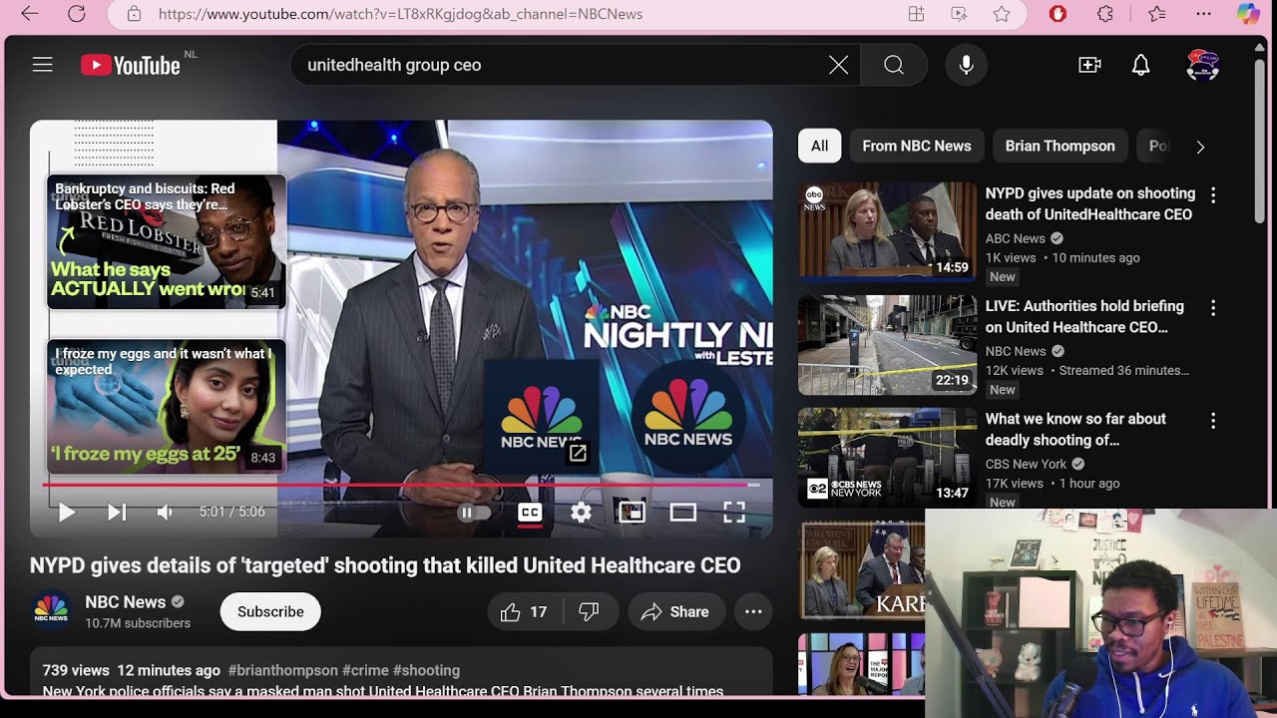Show more filter chips with the right arrow

pyautogui.click(x=1200, y=147)
